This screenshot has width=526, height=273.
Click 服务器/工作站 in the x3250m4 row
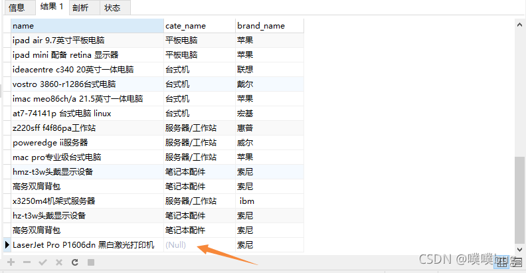click(200, 201)
